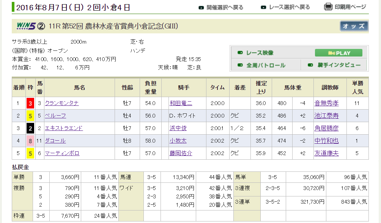Click the 単勝 payout 3,660円
This screenshot has height=223, width=381.
coord(70,177)
